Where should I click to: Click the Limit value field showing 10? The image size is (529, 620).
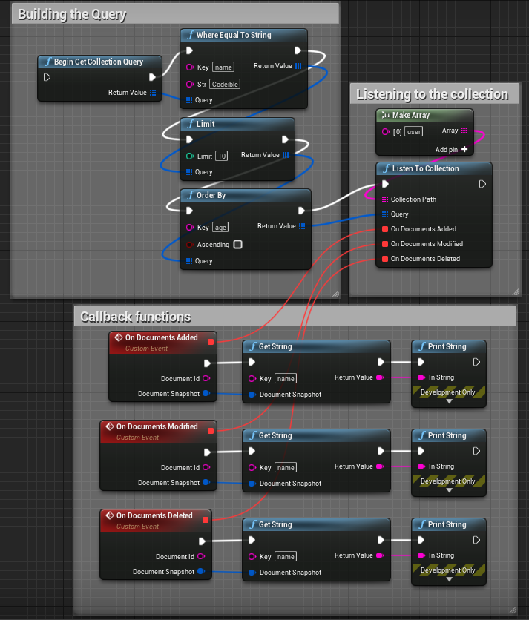(222, 156)
